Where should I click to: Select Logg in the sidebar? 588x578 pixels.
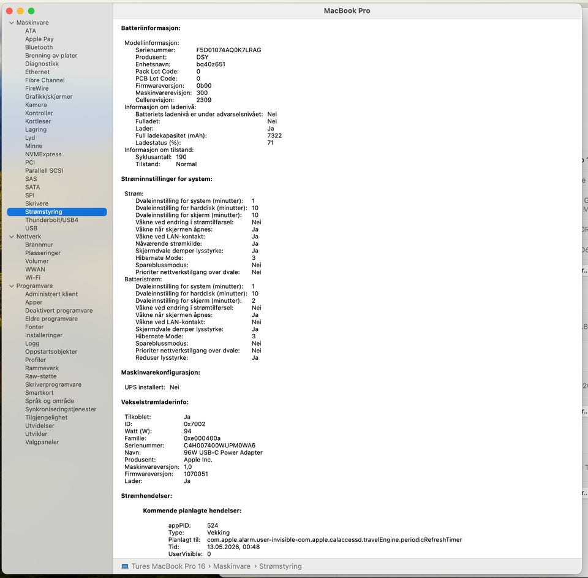(32, 344)
